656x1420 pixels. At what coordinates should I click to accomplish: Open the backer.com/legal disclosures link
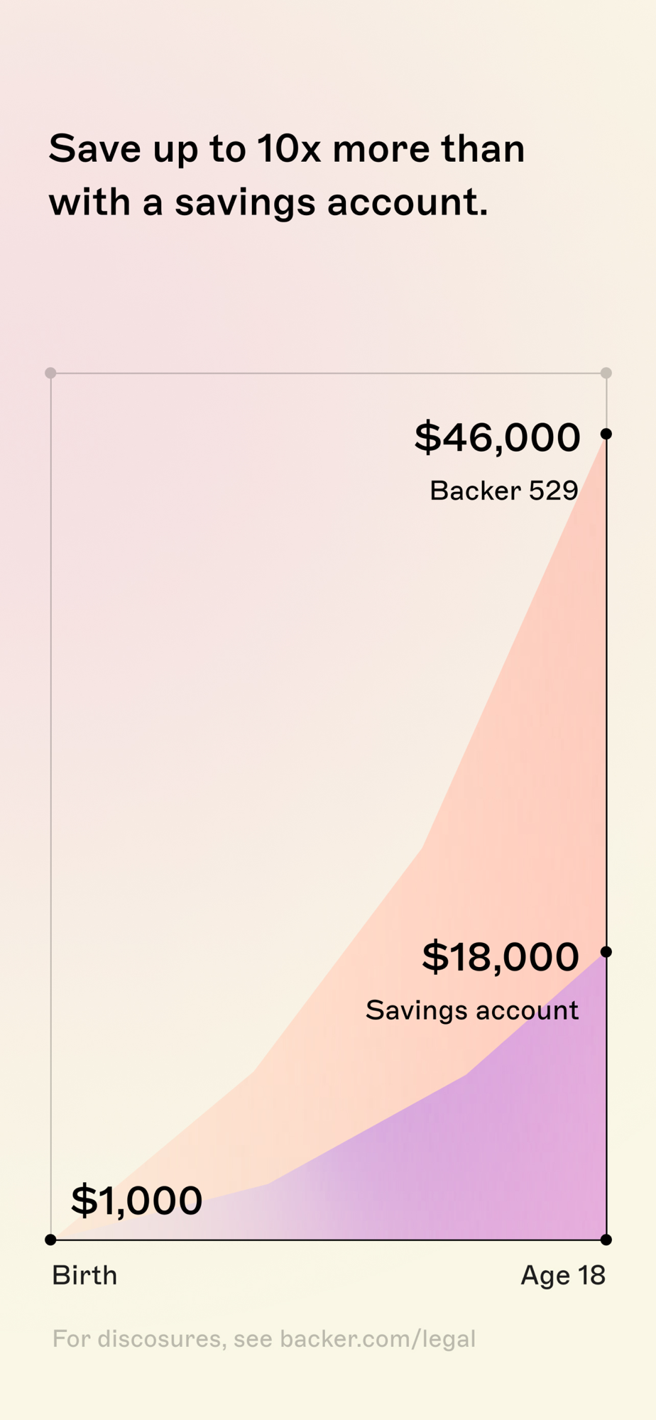378,1339
